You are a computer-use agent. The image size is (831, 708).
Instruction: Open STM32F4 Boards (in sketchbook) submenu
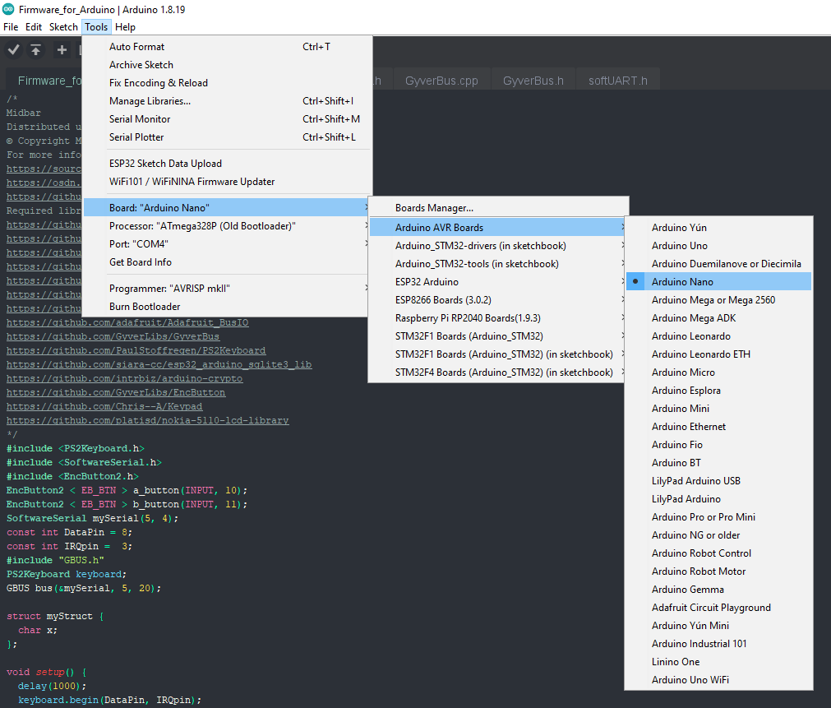[x=498, y=373]
